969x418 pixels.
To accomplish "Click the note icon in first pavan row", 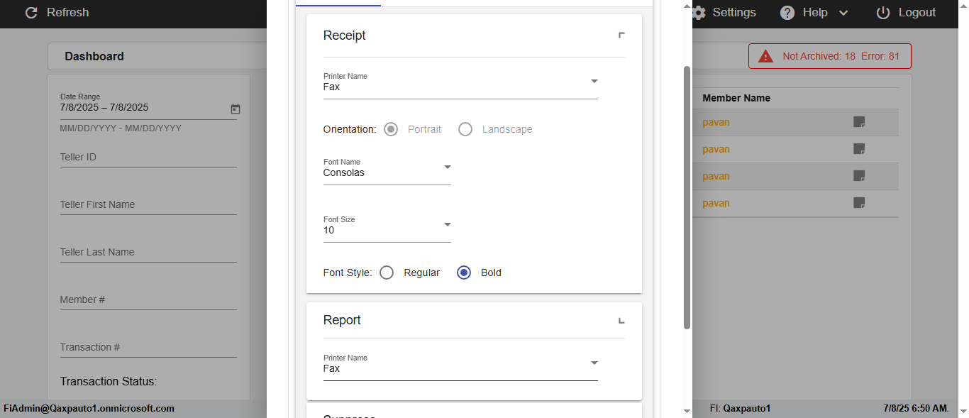I will click(859, 122).
